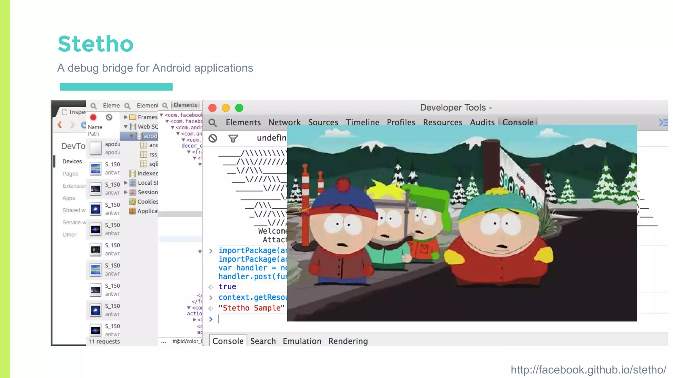673x378 pixels.
Task: Select the IndexedDB icon in tree
Action: click(x=132, y=173)
